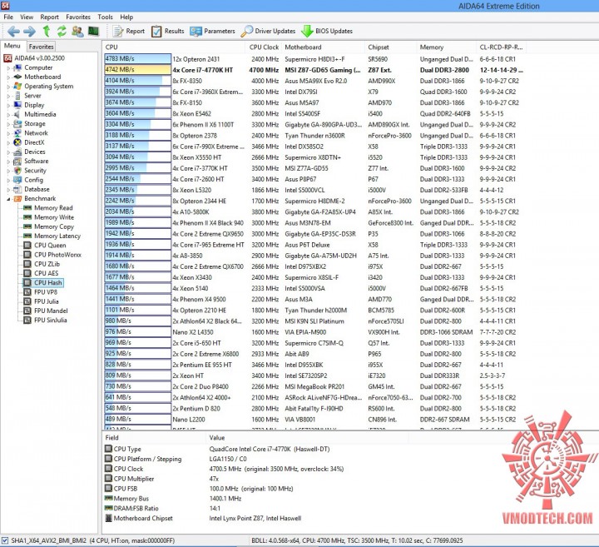The width and height of the screenshot is (599, 547).
Task: Select the DirectX tree node
Action: point(34,142)
